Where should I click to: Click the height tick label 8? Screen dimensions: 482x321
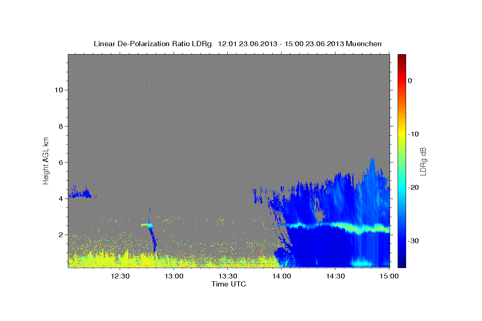60,126
